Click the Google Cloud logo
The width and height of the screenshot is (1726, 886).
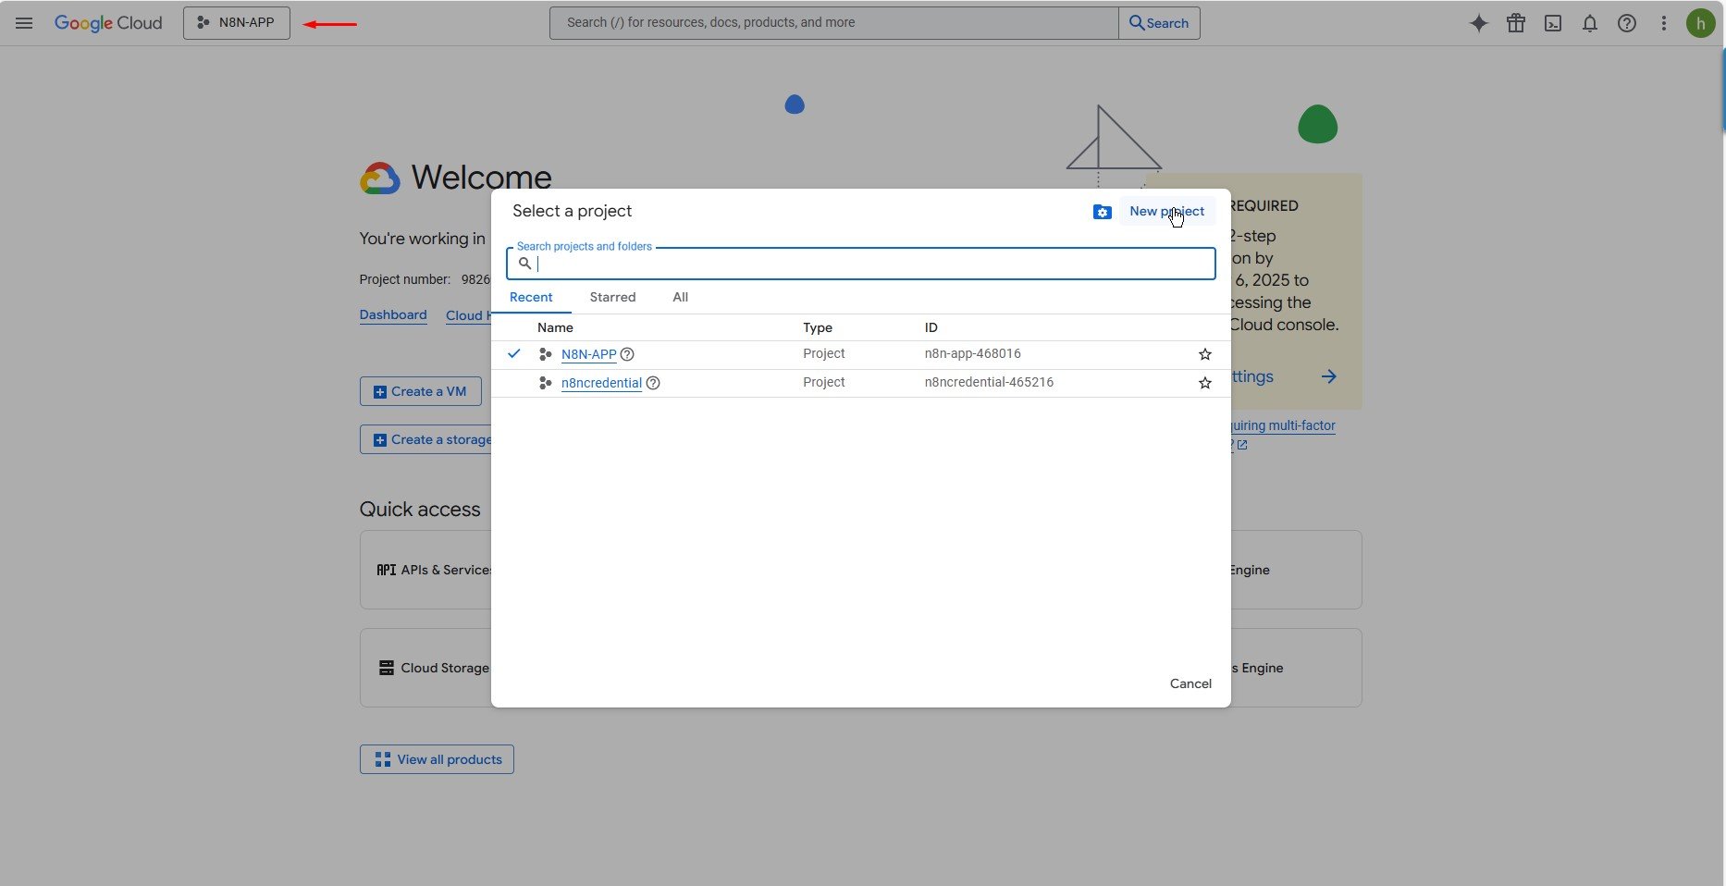click(x=108, y=22)
